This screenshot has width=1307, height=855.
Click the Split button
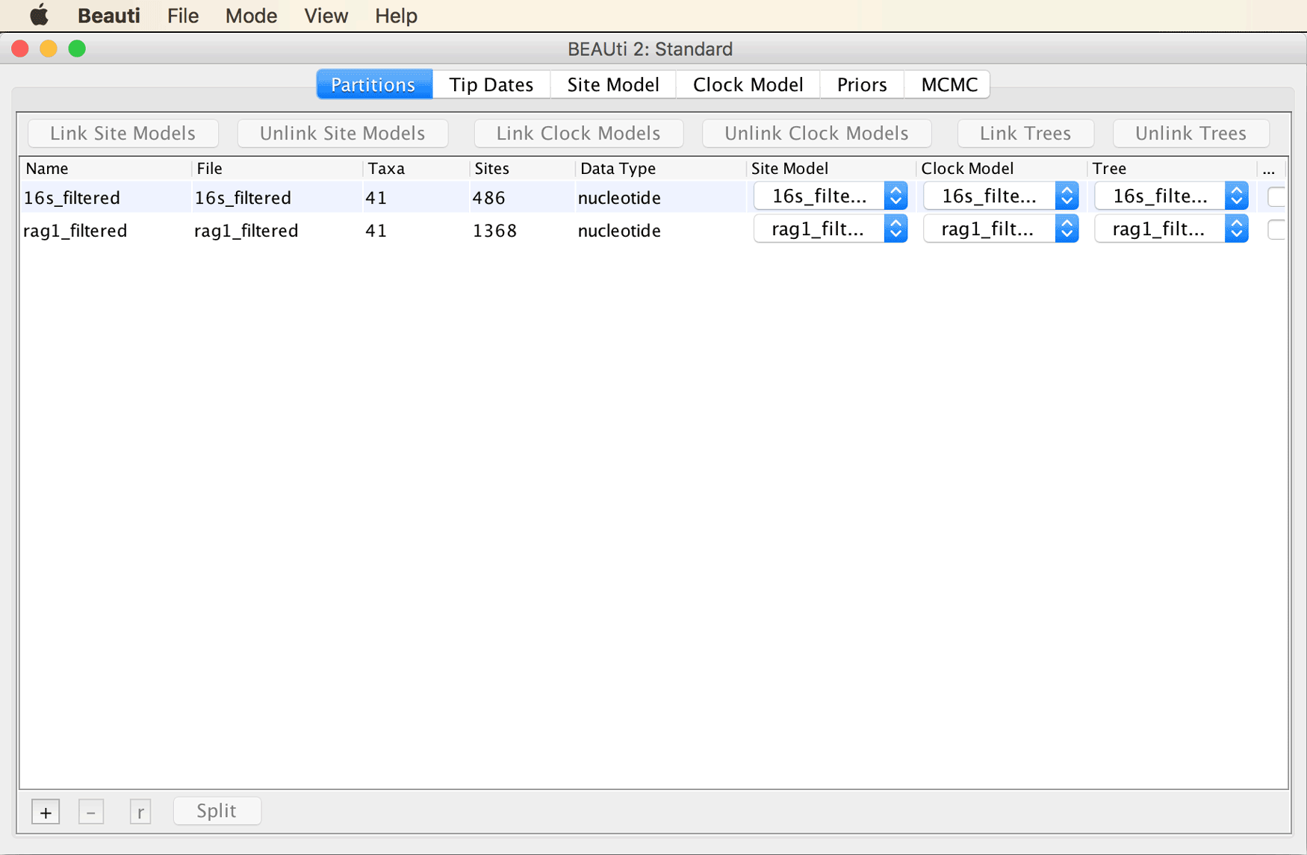(217, 811)
